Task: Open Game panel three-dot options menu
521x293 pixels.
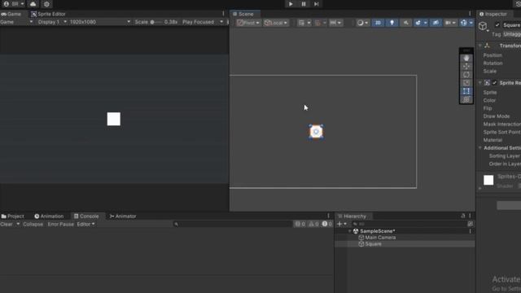Action: pyautogui.click(x=223, y=14)
